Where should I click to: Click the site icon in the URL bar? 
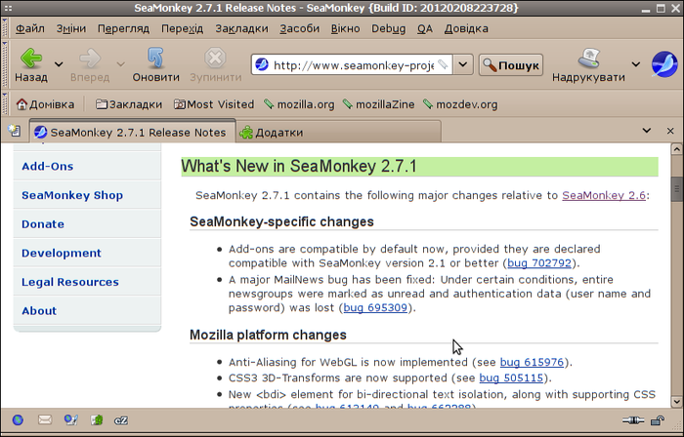[262, 64]
